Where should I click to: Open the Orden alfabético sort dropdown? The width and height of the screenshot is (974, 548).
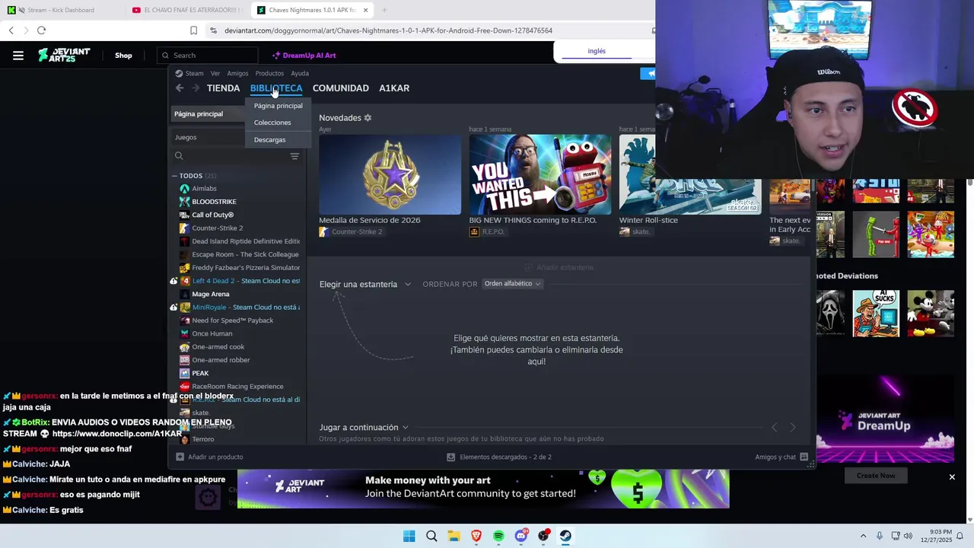(x=512, y=284)
